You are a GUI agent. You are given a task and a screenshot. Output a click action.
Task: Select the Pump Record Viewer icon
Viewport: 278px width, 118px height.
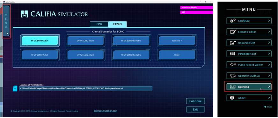pyautogui.click(x=233, y=65)
